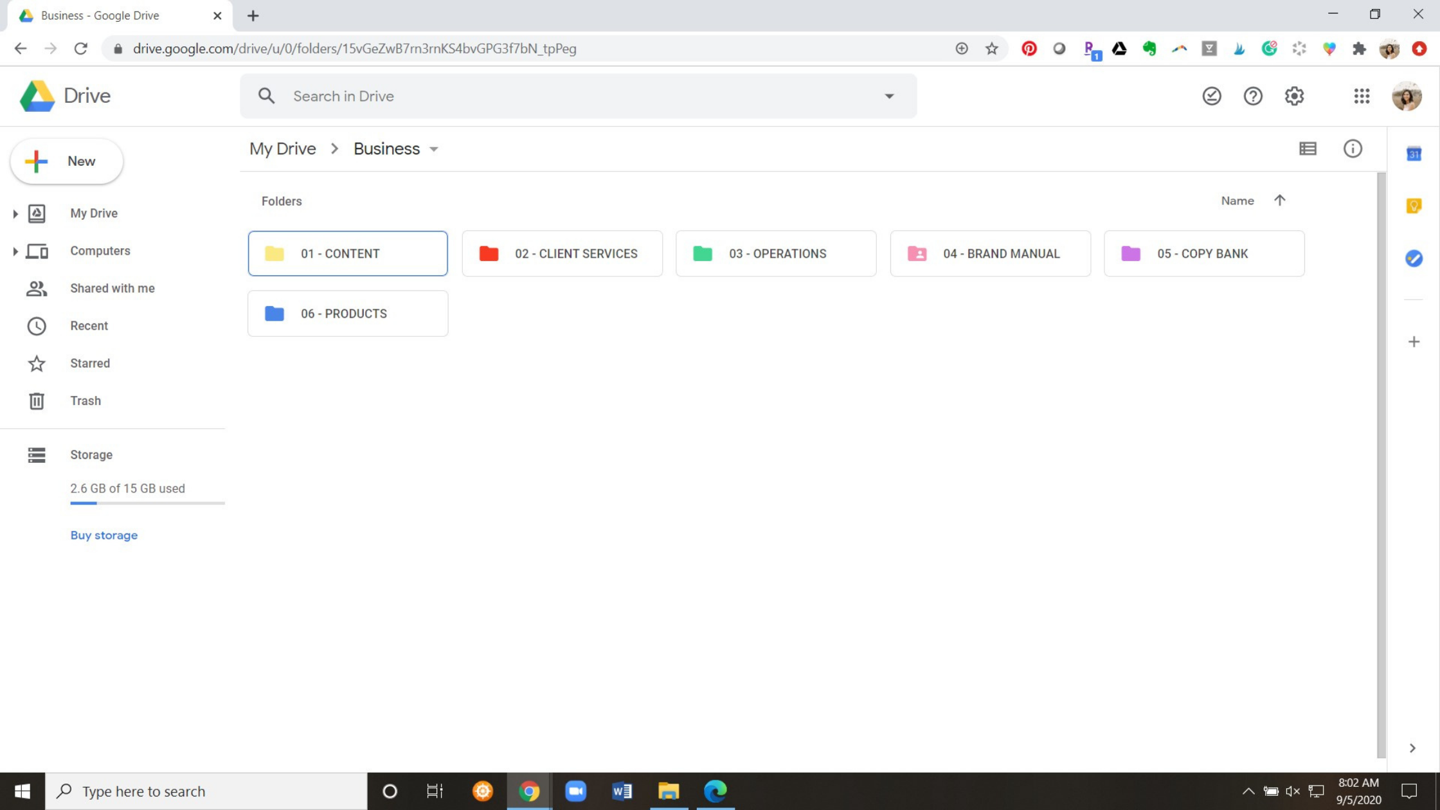1440x810 pixels.
Task: Click the Buy storage link
Action: pos(104,535)
